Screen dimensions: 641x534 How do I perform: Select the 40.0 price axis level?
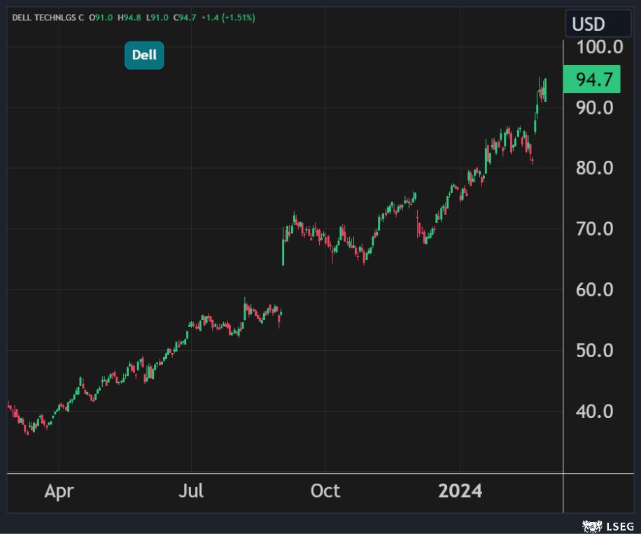point(594,411)
